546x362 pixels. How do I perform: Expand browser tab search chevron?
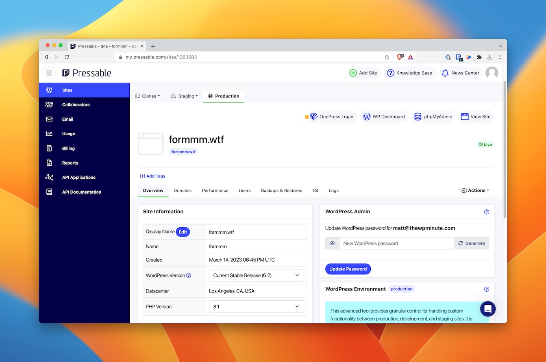[x=500, y=46]
